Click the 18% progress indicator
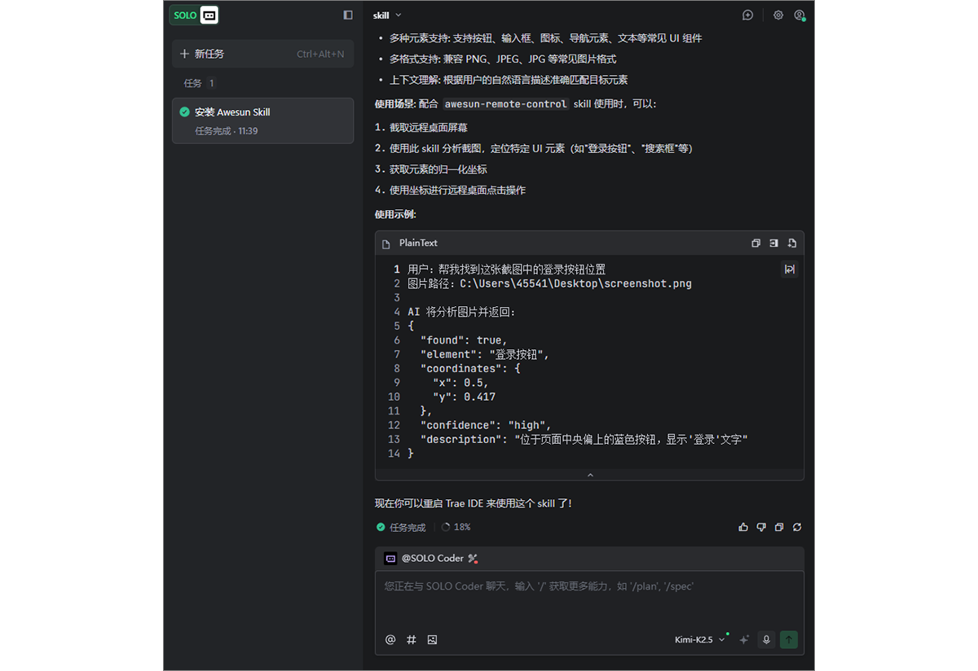Image resolution: width=978 pixels, height=671 pixels. pyautogui.click(x=456, y=527)
